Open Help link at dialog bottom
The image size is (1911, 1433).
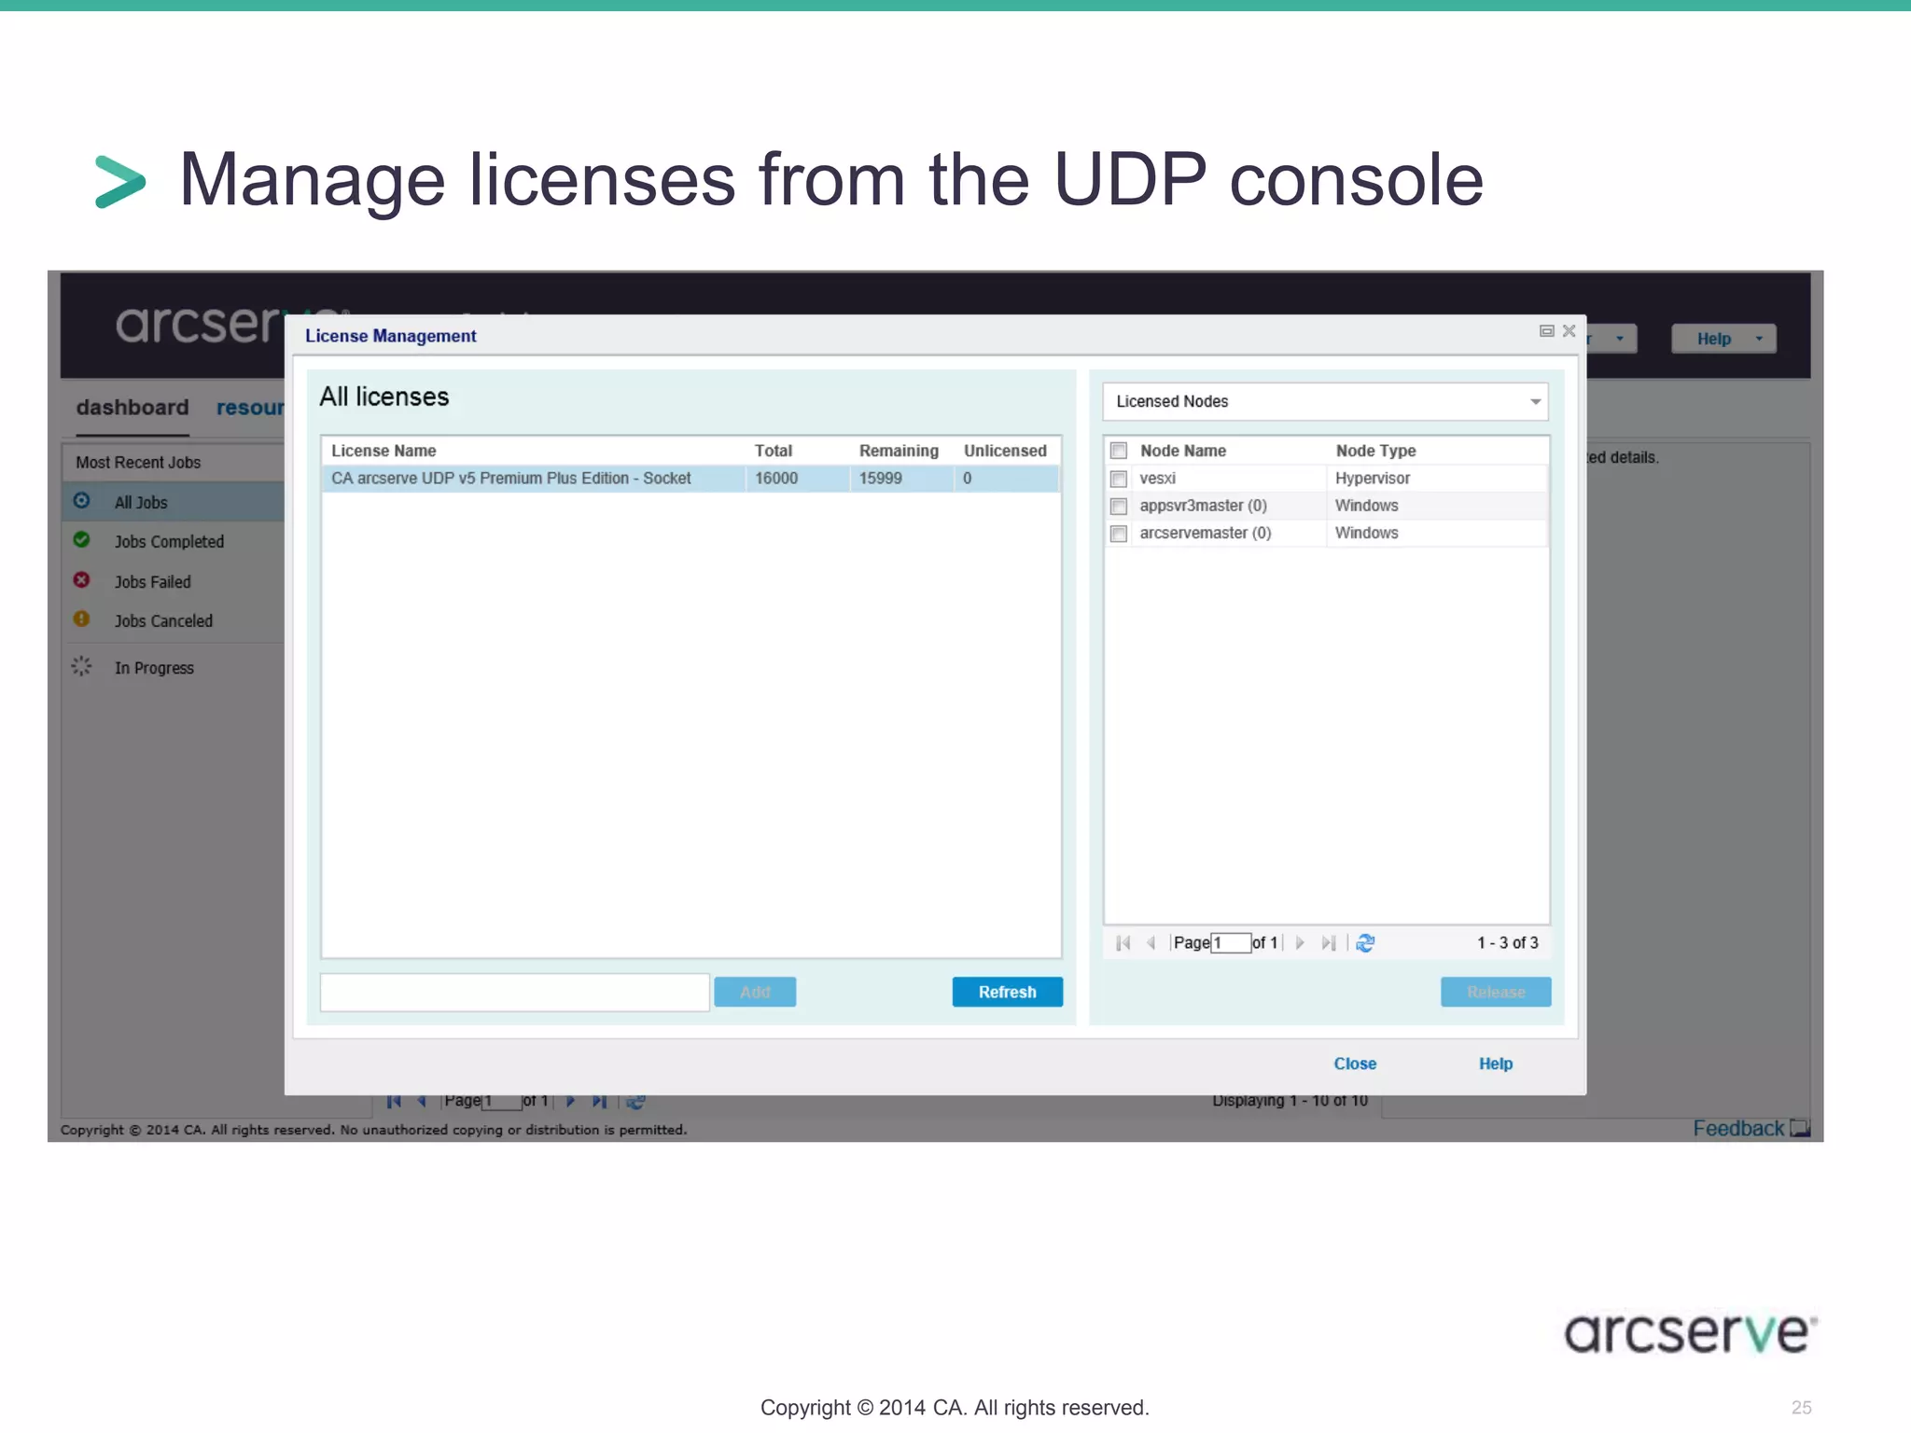click(x=1496, y=1064)
